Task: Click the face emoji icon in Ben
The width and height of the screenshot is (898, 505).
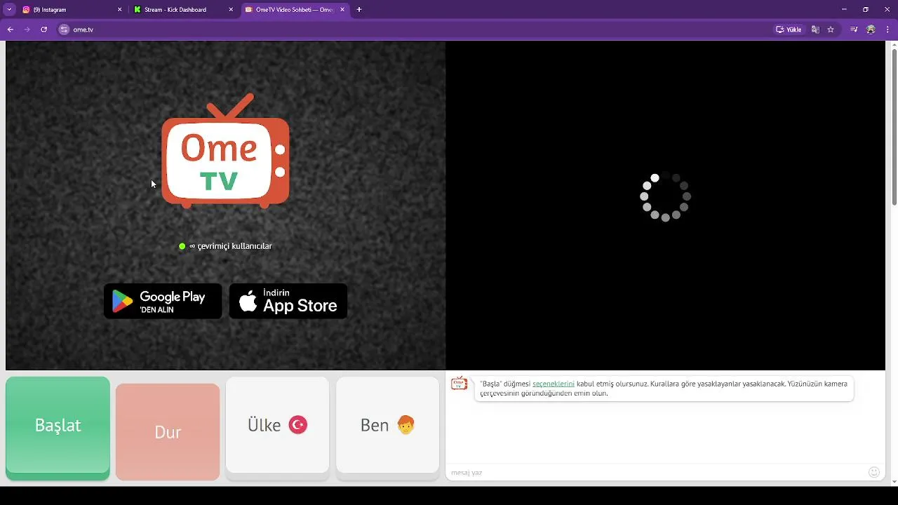Action: 406,425
